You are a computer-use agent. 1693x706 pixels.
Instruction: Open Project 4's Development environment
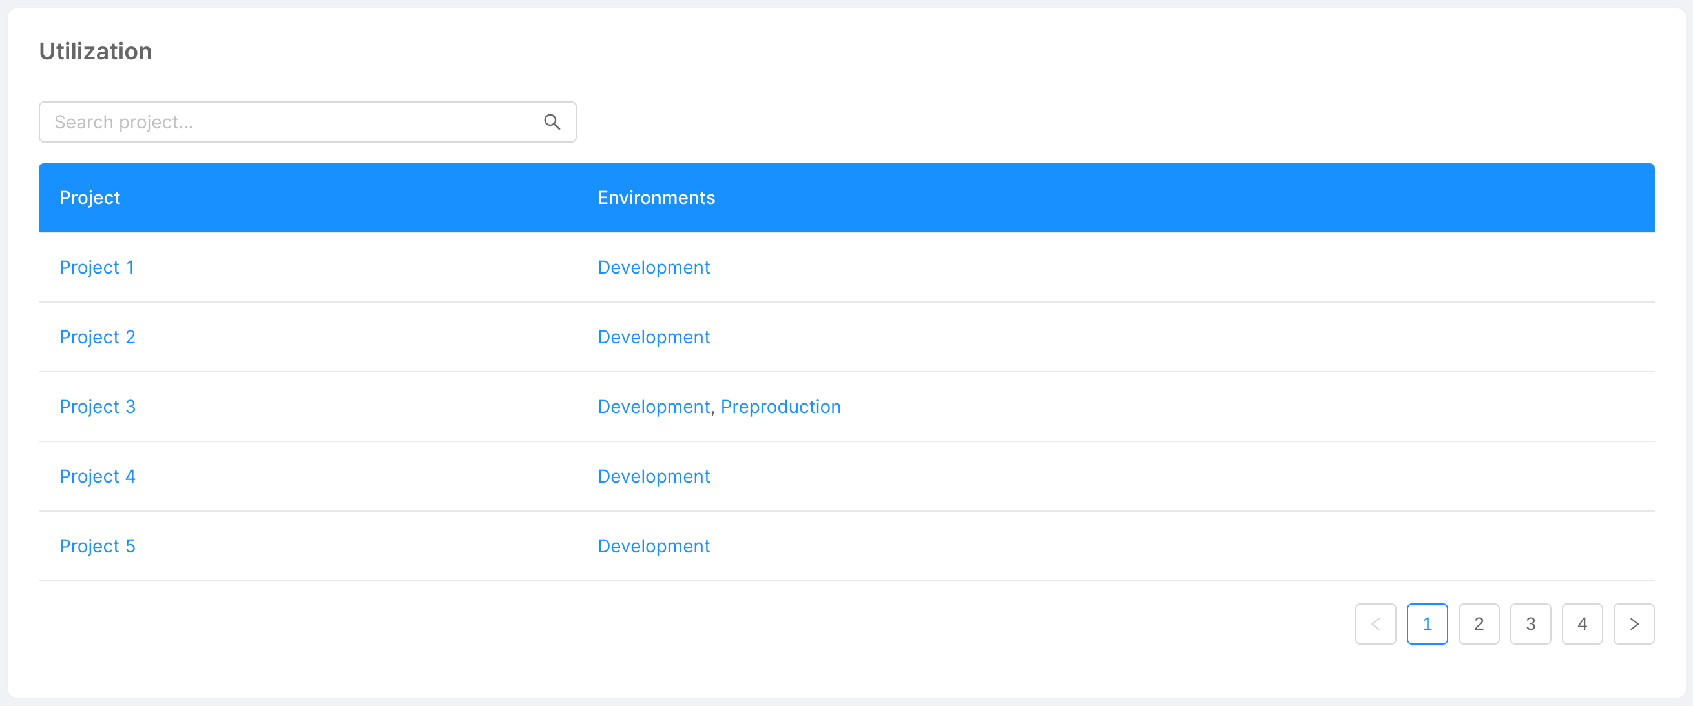coord(653,476)
